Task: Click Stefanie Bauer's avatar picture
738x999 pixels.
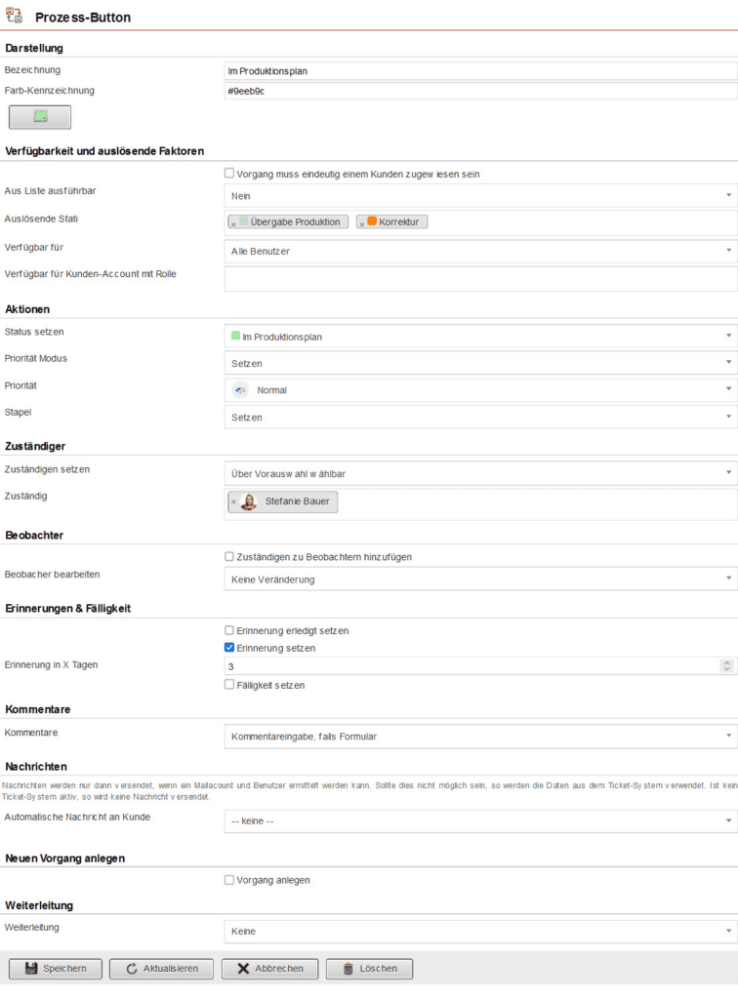Action: pyautogui.click(x=250, y=501)
